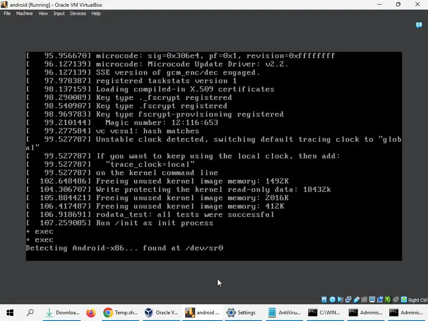This screenshot has width=428, height=321.
Task: Click the audio status icon
Action: pyautogui.click(x=340, y=300)
